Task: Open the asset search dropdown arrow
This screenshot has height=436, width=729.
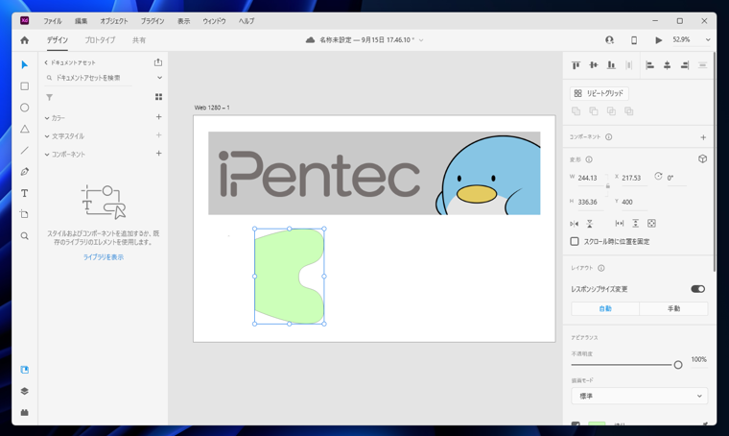Action: (159, 78)
